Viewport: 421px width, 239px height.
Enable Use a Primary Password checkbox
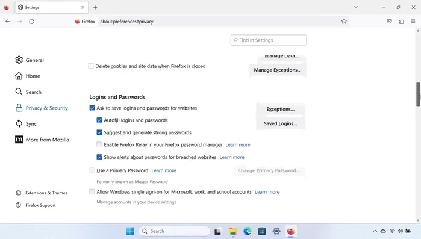(x=92, y=170)
